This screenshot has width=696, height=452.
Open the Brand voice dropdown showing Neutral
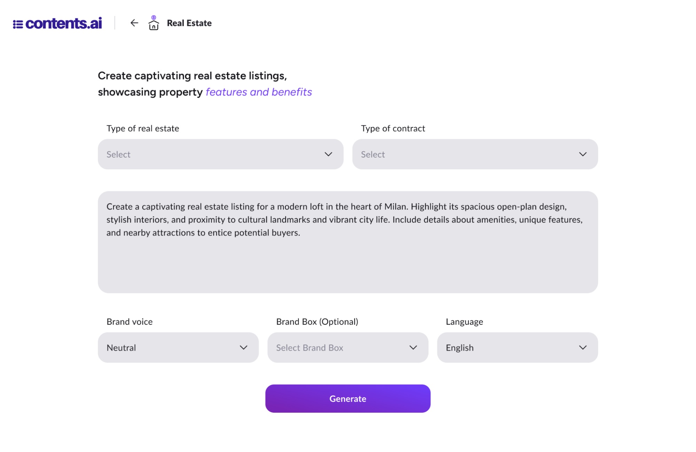178,347
